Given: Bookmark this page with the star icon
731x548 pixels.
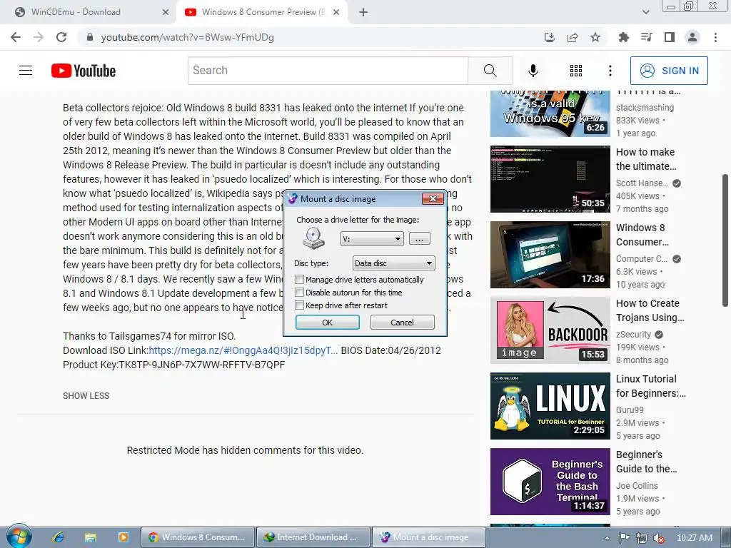Looking at the screenshot, I should pyautogui.click(x=595, y=37).
